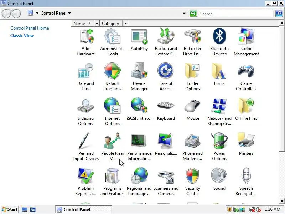Open Sound settings
The width and height of the screenshot is (285, 214).
pos(219,179)
